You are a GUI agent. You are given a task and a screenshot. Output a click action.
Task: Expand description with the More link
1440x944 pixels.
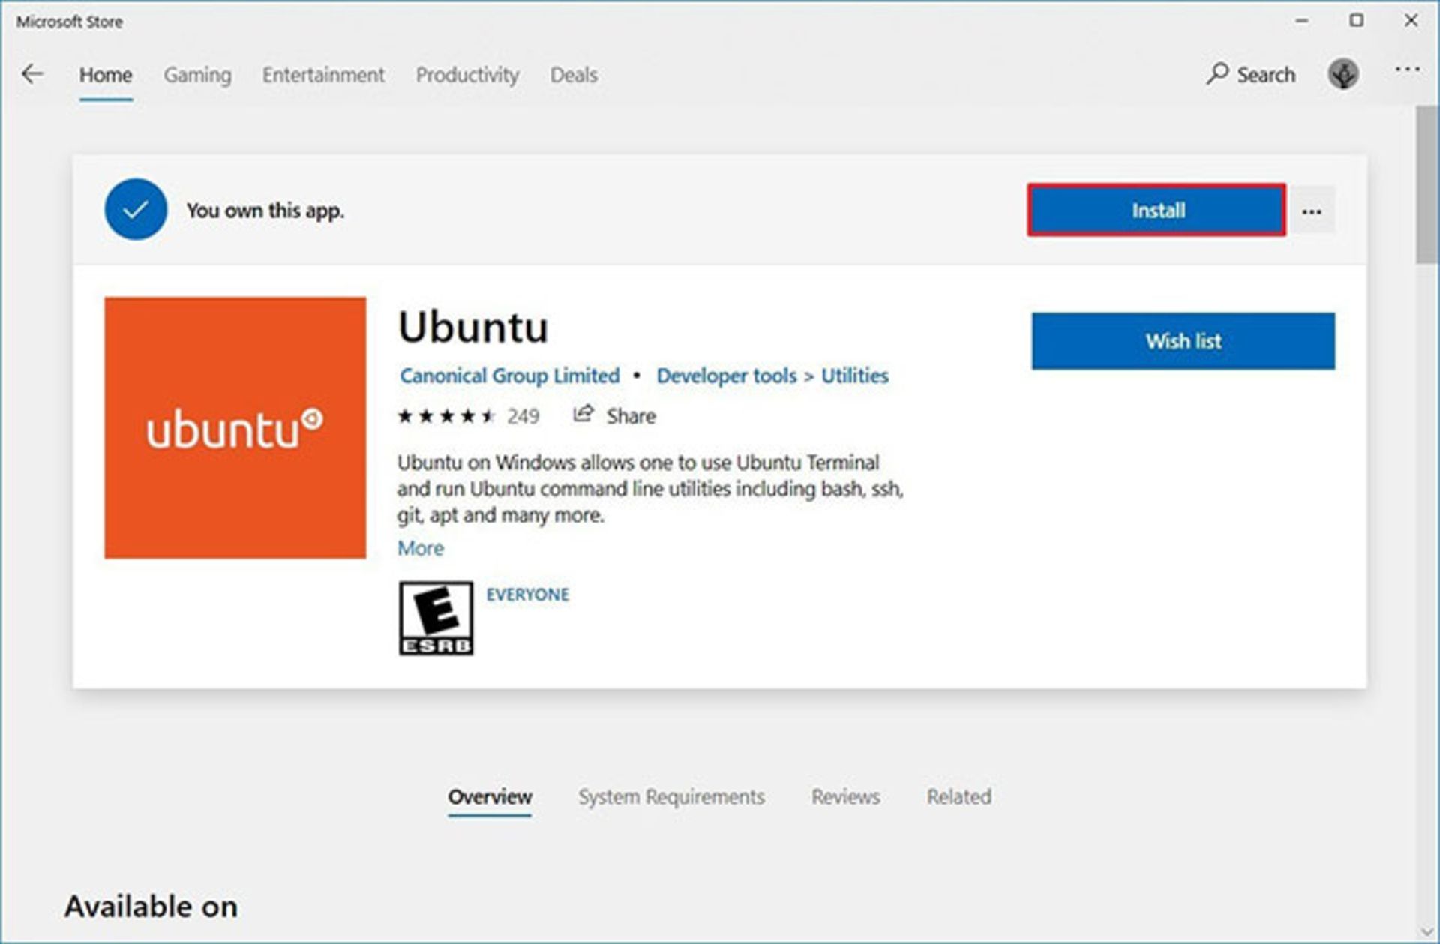click(x=421, y=548)
